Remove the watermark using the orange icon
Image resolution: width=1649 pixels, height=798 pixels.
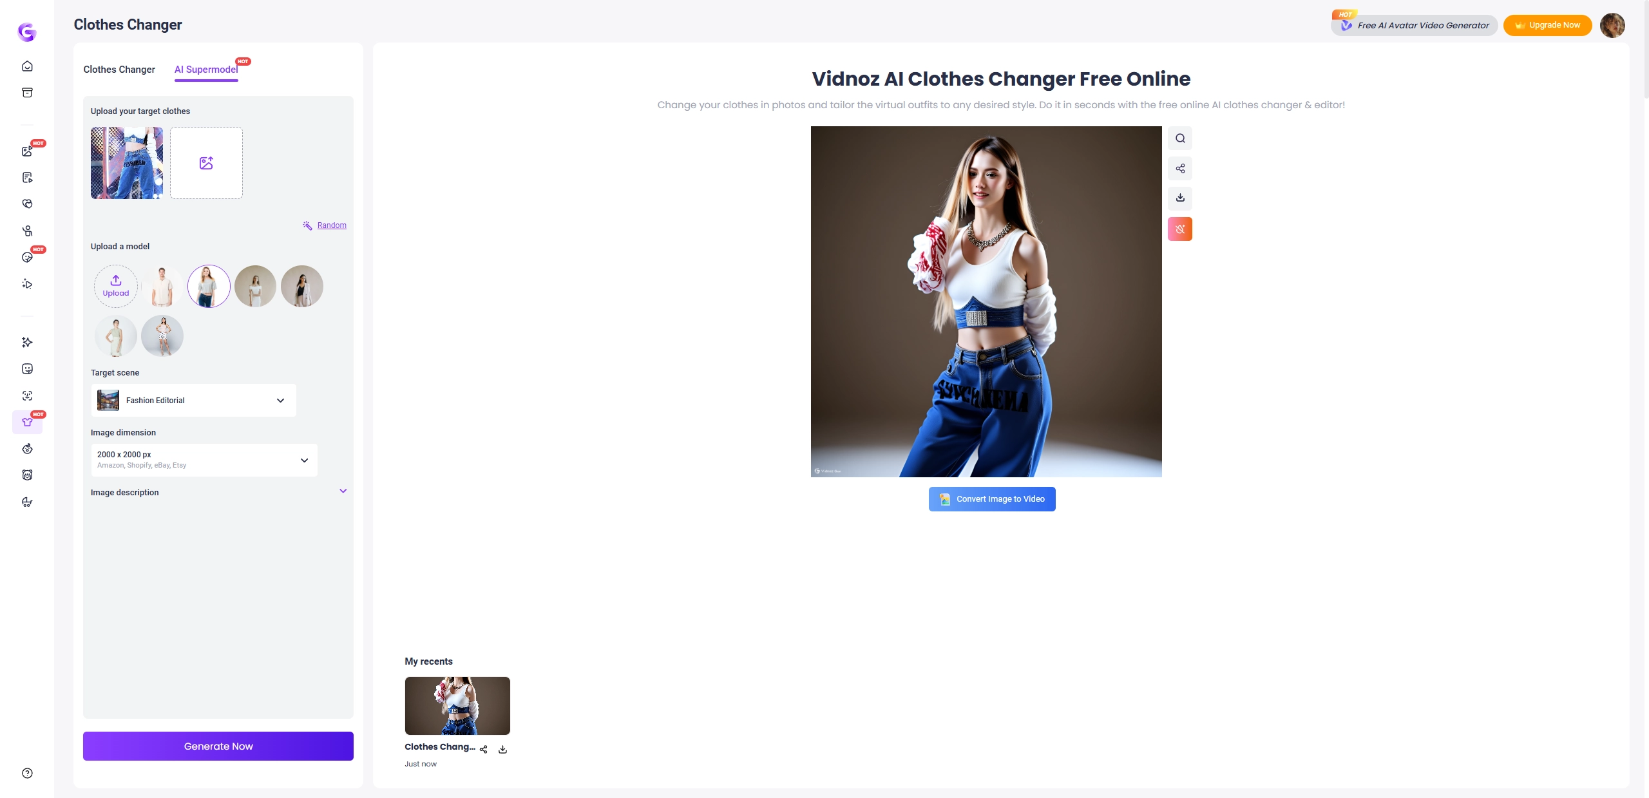tap(1179, 229)
